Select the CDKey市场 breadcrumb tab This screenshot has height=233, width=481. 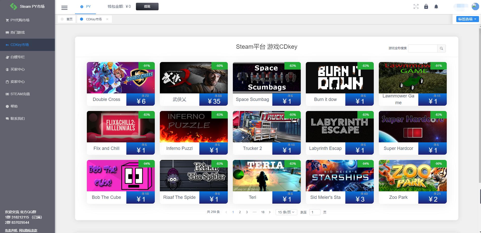(93, 19)
